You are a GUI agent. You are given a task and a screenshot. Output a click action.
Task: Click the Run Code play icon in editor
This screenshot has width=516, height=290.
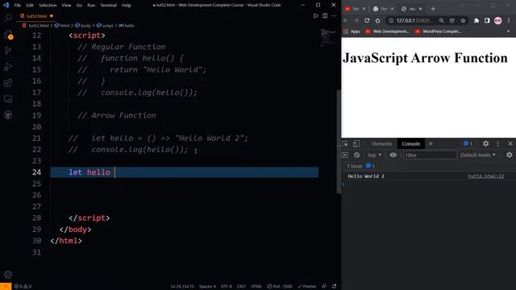coord(315,16)
